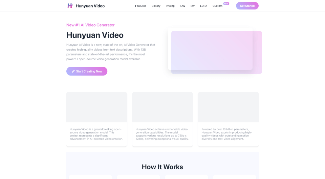Open the I2V nav item
325x179 pixels.
(193, 6)
